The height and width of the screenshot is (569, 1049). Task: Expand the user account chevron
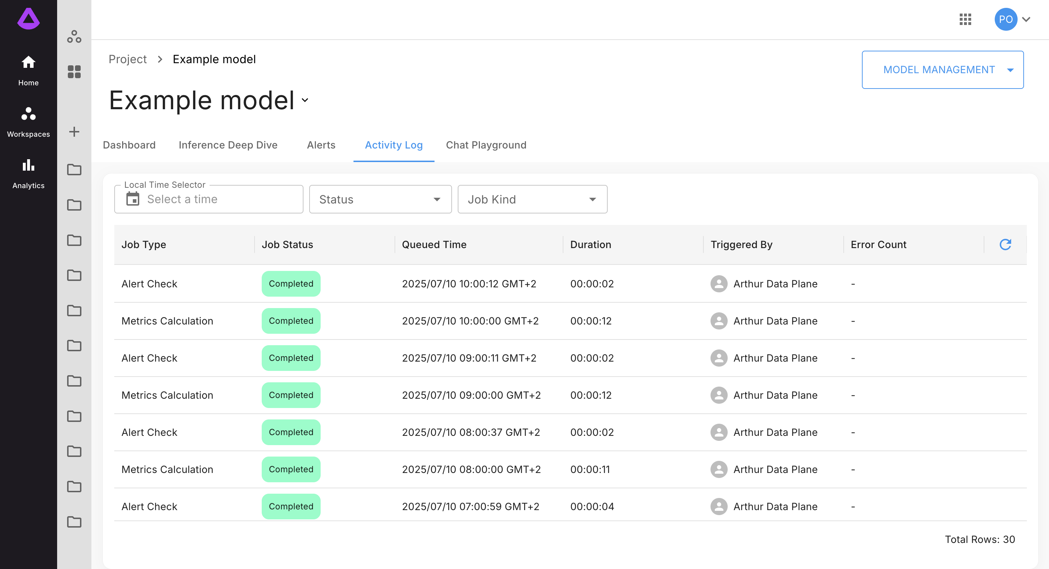click(x=1026, y=19)
